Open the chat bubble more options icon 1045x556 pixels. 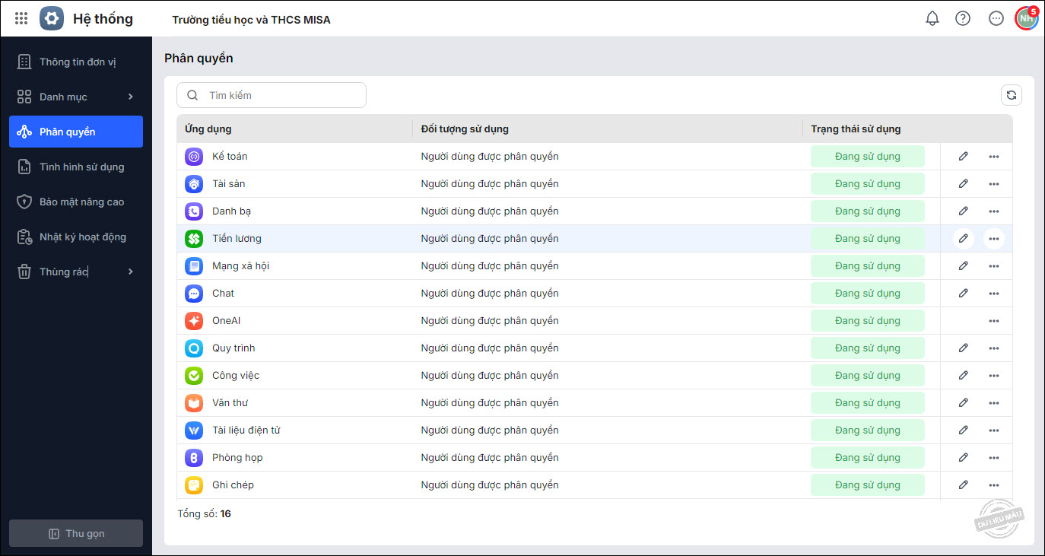click(996, 18)
